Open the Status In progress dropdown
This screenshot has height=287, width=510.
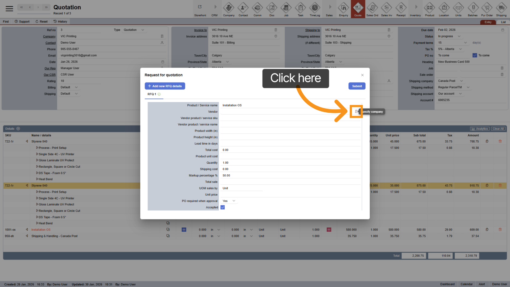(449, 36)
